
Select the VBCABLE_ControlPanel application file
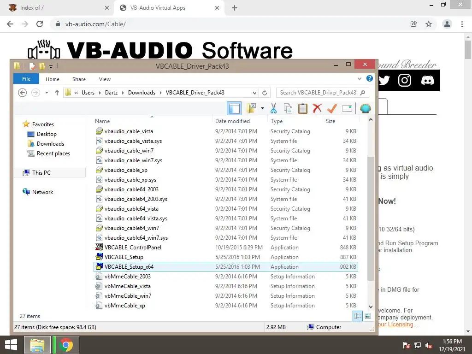[226, 247]
